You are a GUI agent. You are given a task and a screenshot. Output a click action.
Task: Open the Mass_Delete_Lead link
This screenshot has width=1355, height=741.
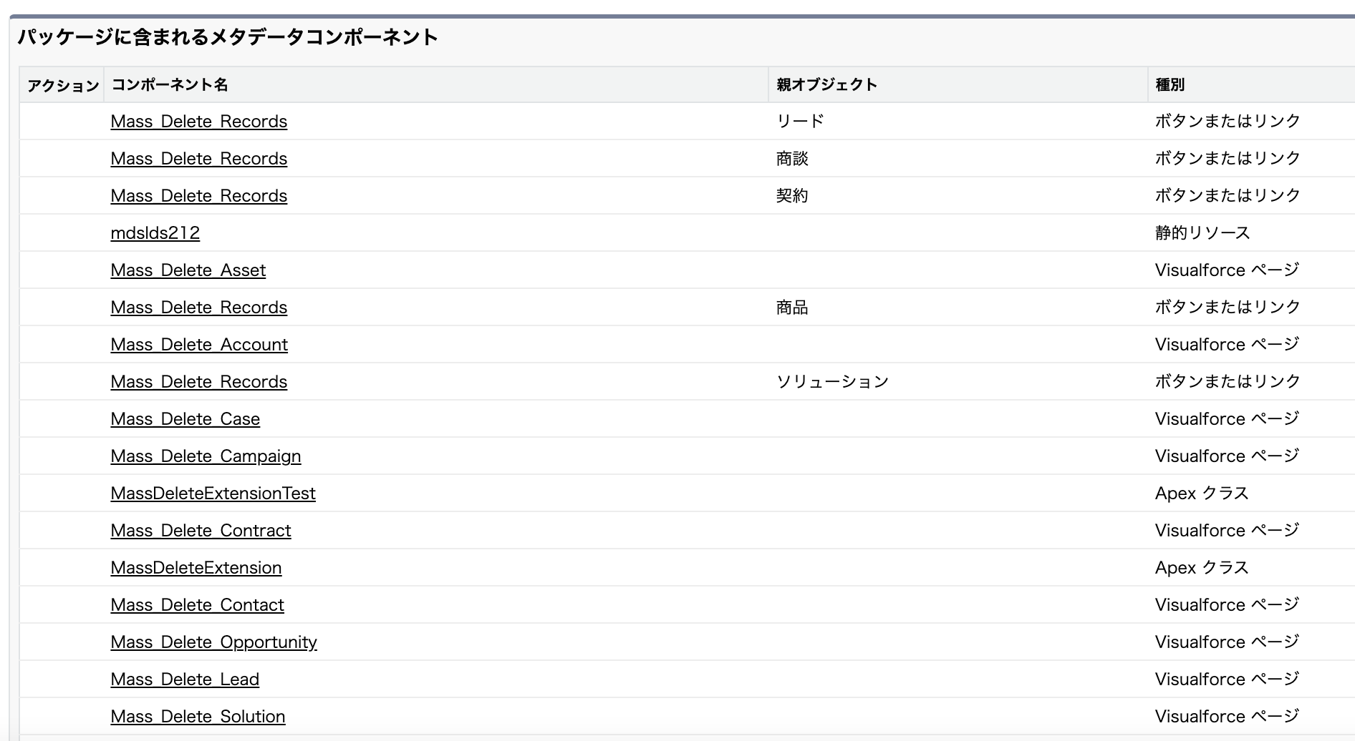coord(185,679)
